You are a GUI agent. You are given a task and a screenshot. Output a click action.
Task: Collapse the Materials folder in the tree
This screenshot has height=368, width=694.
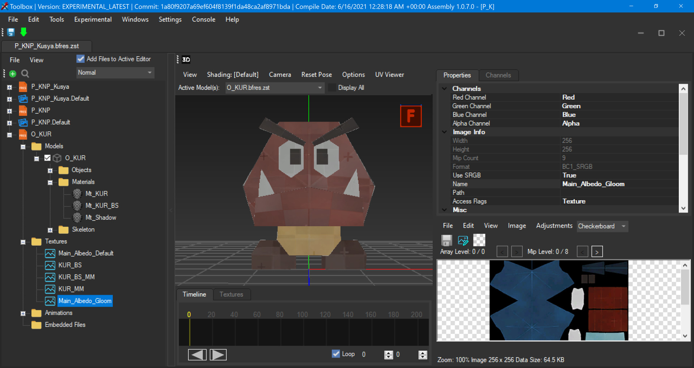click(x=50, y=182)
